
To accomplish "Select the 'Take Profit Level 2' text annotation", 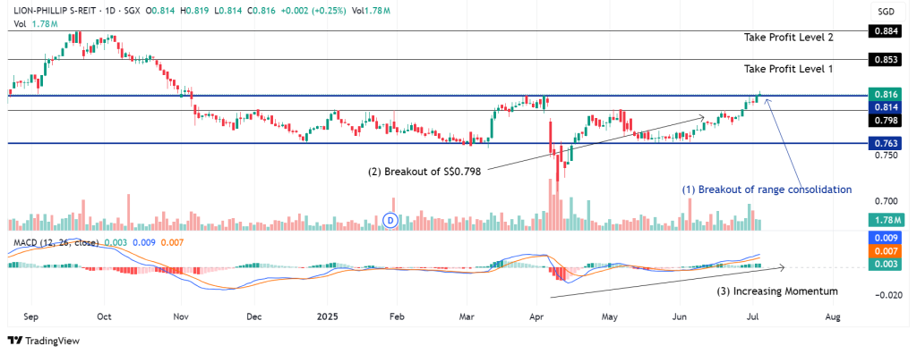I will (x=789, y=38).
